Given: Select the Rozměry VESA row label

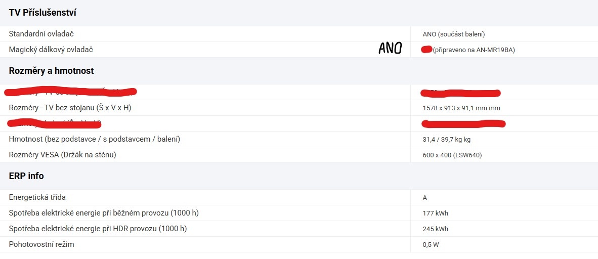Looking at the screenshot, I should (63, 155).
